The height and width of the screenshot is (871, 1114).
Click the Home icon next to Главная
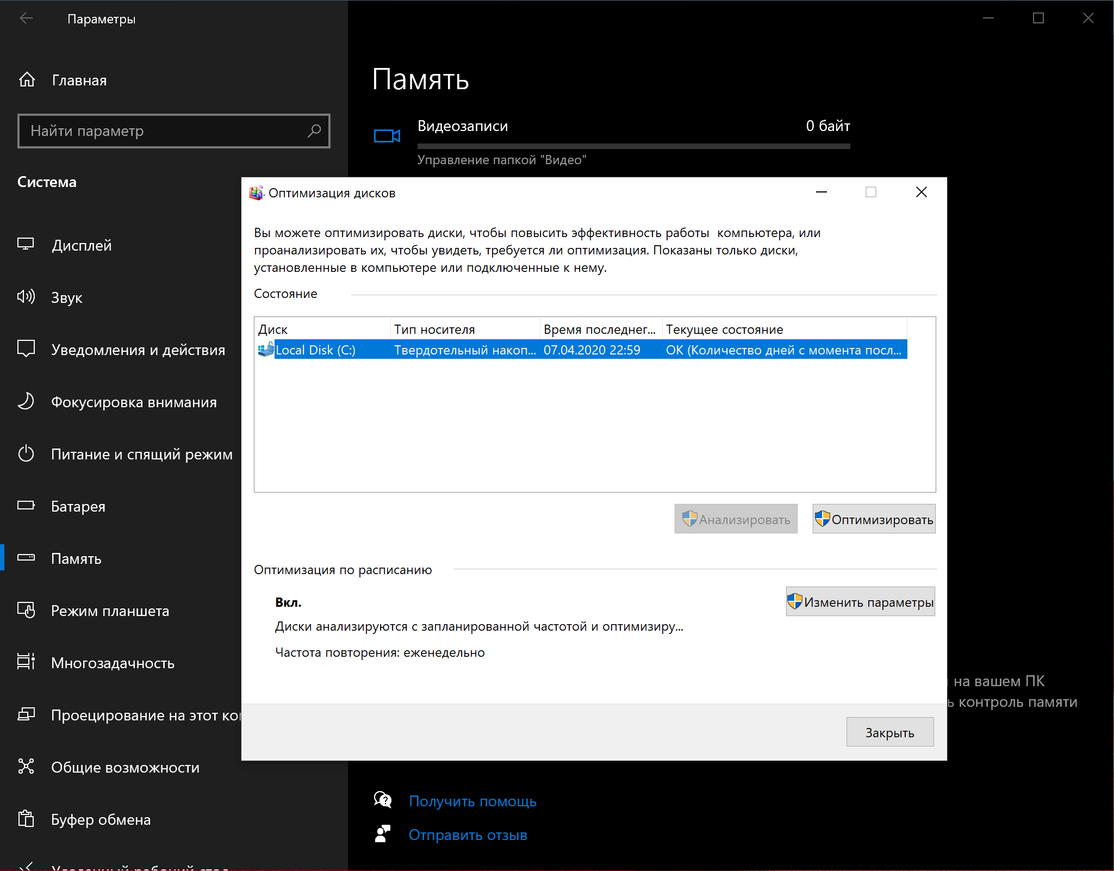[x=27, y=80]
